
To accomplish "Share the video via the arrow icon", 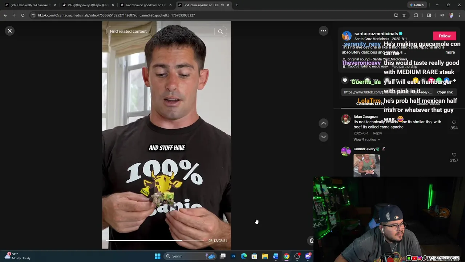I will coord(454,80).
